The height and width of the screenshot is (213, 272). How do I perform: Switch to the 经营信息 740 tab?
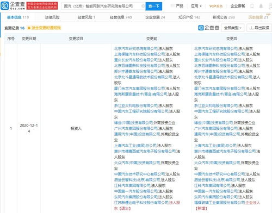click(121, 17)
